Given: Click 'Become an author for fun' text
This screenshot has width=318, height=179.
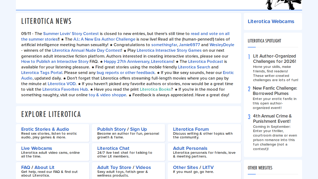Looking at the screenshot, I should coord(128,136).
